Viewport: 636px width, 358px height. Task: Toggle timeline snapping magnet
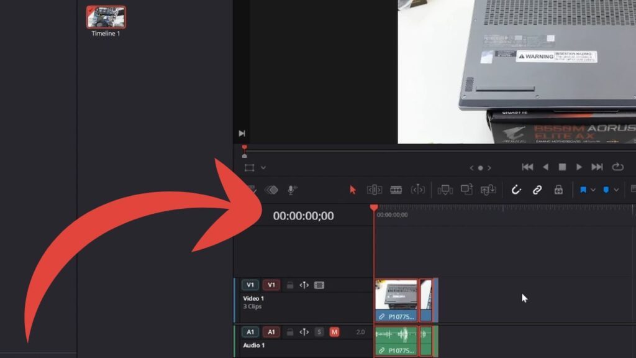click(x=516, y=190)
